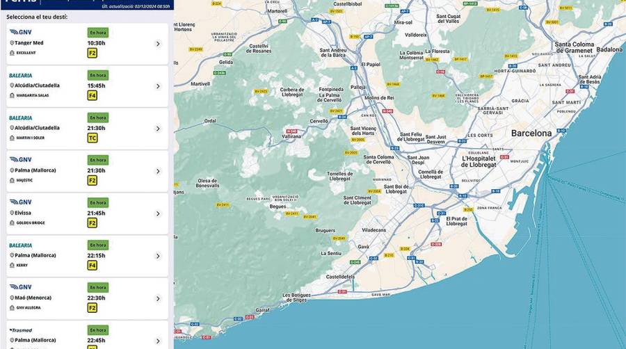Click the location pin beside Maó (Menorca)
The image size is (626, 349).
[12, 298]
